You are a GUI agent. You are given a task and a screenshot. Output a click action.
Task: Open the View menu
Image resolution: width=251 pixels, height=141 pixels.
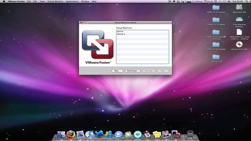pyautogui.click(x=42, y=1)
